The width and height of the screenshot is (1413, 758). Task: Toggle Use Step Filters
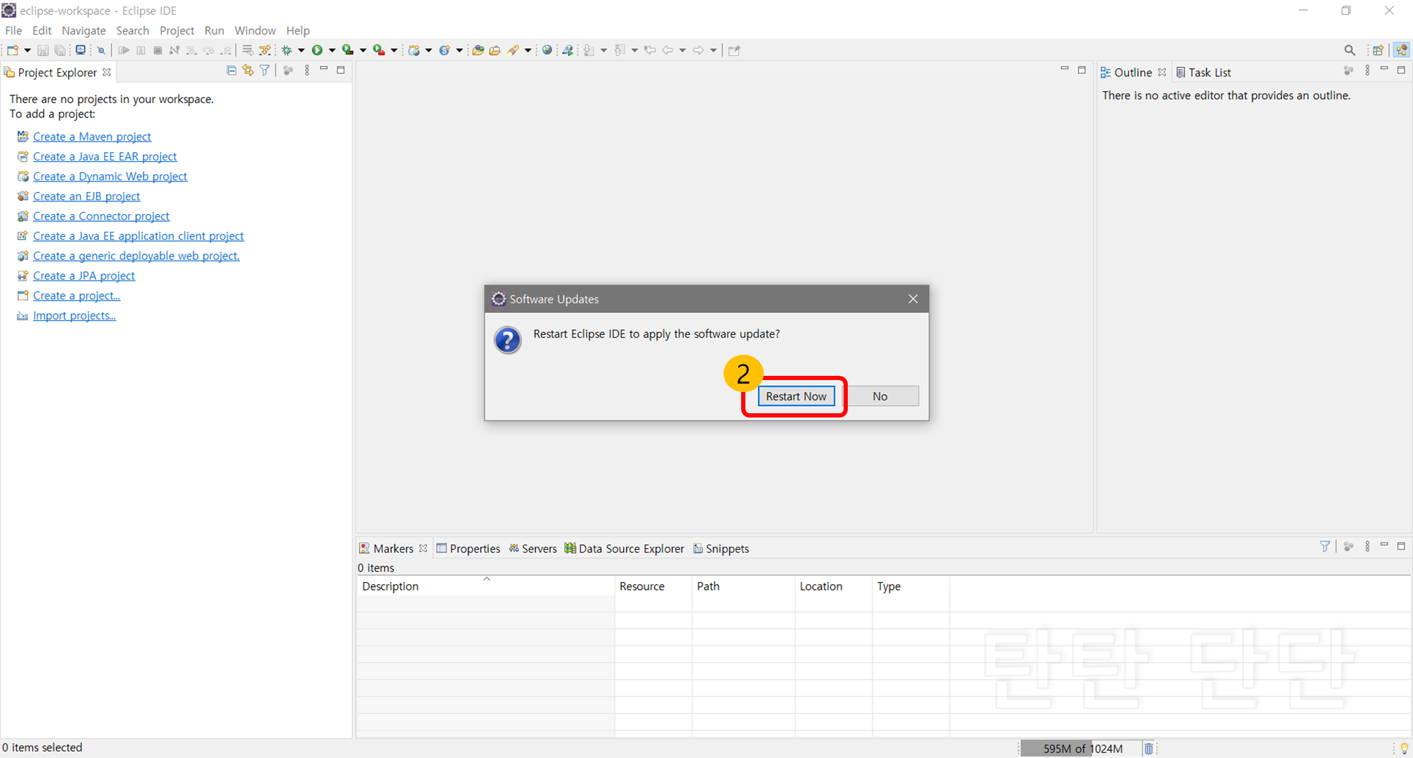tap(264, 50)
